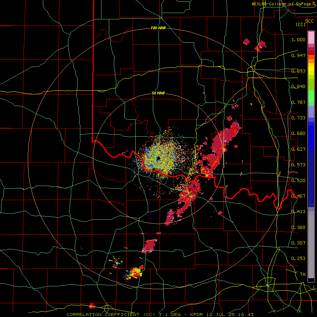Click the [CC] units label
This screenshot has width=317, height=317.
click(301, 25)
